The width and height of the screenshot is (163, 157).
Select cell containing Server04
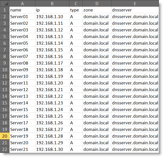22,37
